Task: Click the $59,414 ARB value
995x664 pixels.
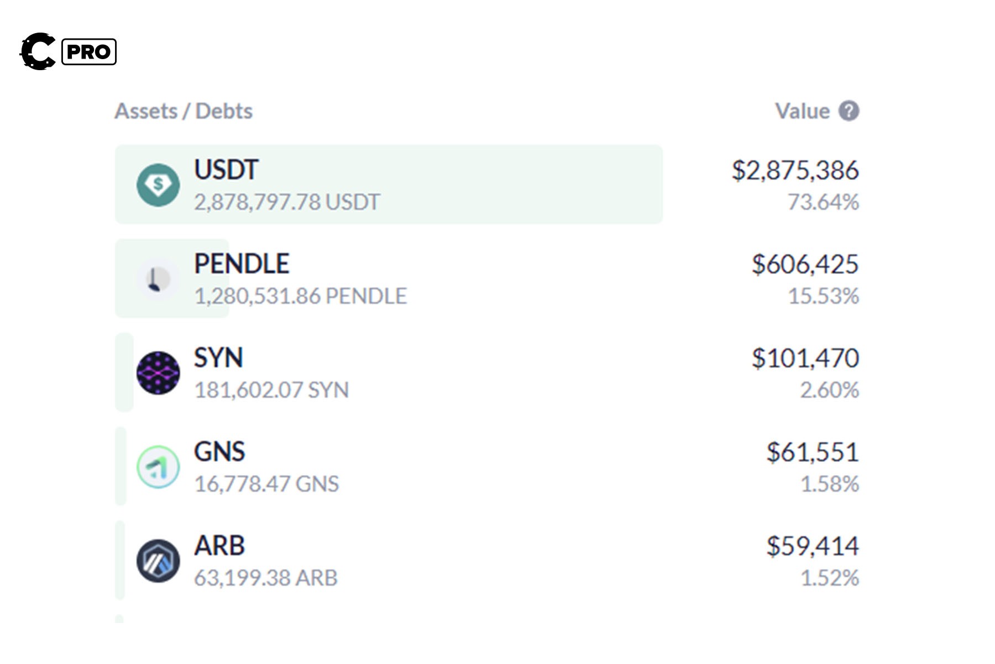Action: click(x=812, y=546)
